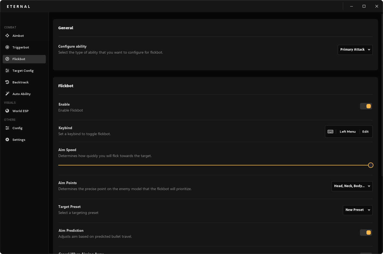Click the Target Config sliders icon
This screenshot has height=254, width=383.
click(x=7, y=71)
